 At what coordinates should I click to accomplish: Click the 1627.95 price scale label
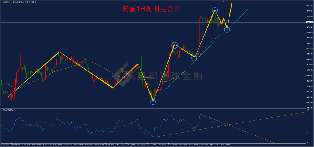pos(310,92)
